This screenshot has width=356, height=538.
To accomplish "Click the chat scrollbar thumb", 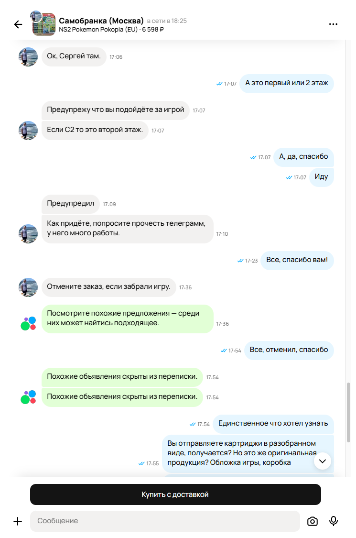I will pos(348,412).
